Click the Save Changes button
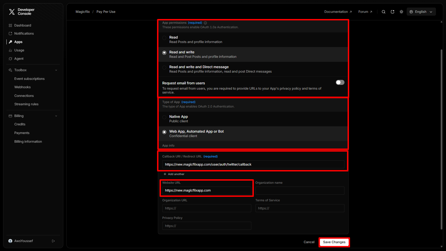Screen dimensions: 446x251 click(x=334, y=242)
